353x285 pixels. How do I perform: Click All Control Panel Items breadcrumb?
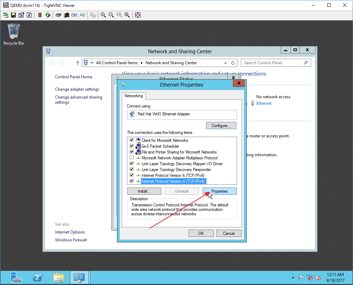[x=117, y=63]
